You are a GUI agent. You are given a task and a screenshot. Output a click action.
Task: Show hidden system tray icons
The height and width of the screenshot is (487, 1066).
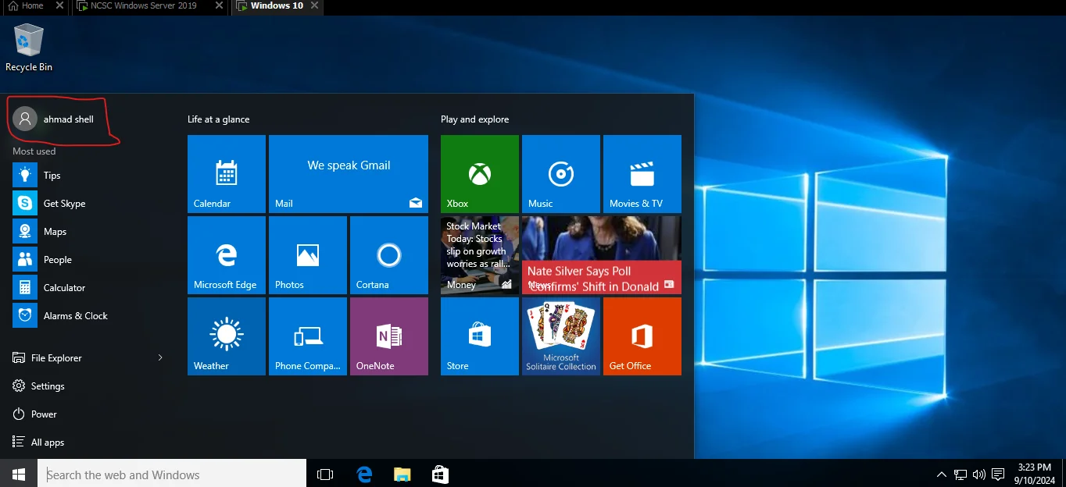[942, 474]
